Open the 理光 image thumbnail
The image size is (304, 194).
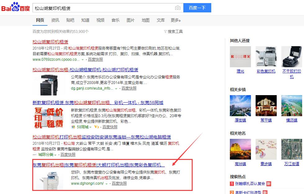[240, 57]
